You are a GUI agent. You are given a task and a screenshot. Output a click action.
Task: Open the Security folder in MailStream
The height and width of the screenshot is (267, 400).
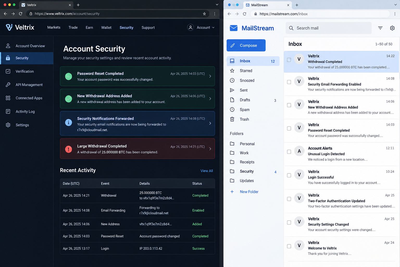click(x=253, y=171)
